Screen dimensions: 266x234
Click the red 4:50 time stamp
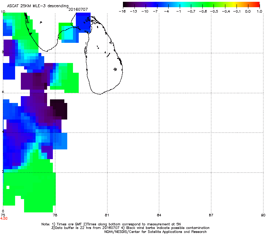(x=4, y=219)
